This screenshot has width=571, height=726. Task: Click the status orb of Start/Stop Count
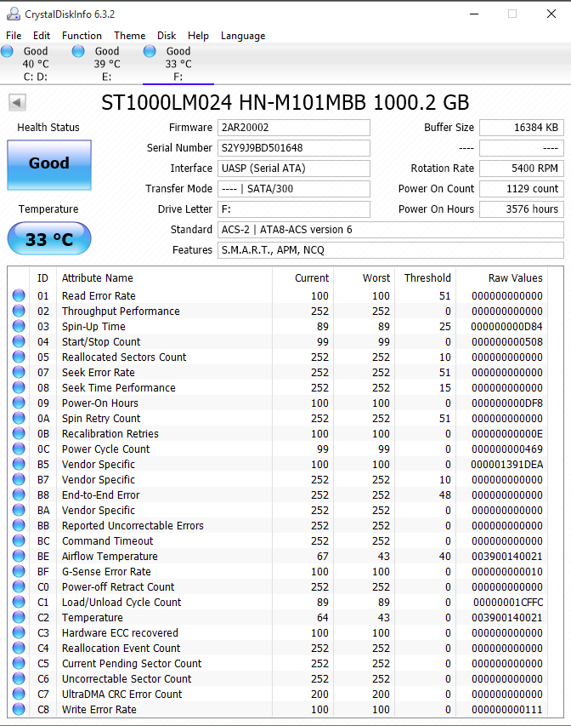pos(19,341)
